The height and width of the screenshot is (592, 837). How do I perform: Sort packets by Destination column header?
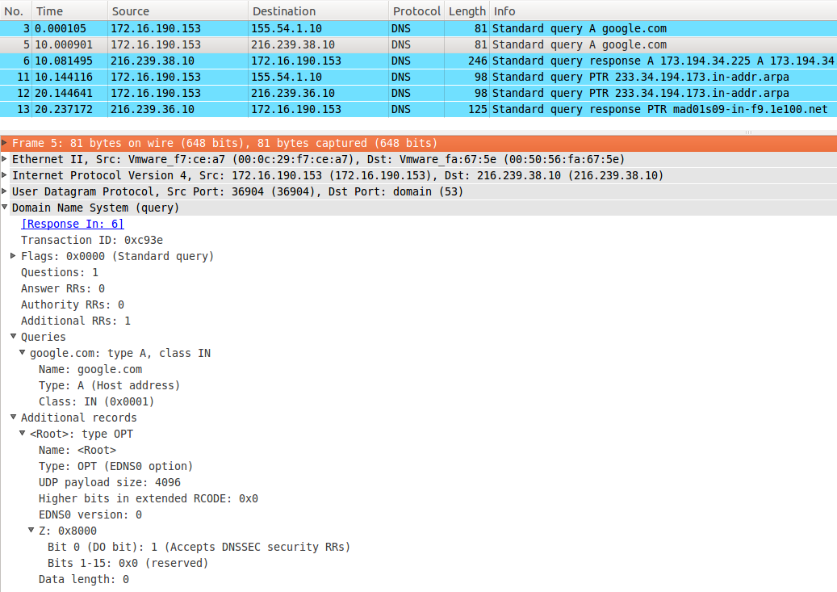point(319,11)
